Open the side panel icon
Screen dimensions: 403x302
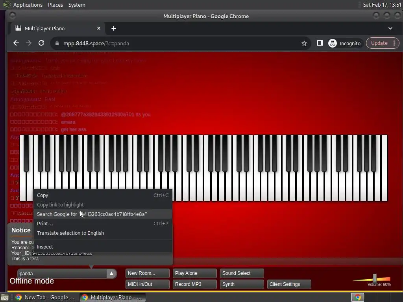click(x=320, y=43)
